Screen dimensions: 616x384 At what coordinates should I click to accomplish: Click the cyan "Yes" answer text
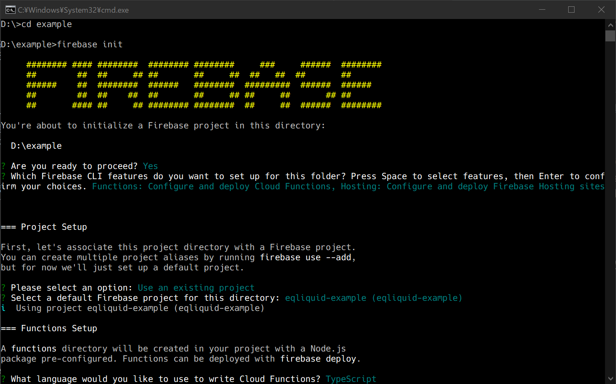click(150, 166)
